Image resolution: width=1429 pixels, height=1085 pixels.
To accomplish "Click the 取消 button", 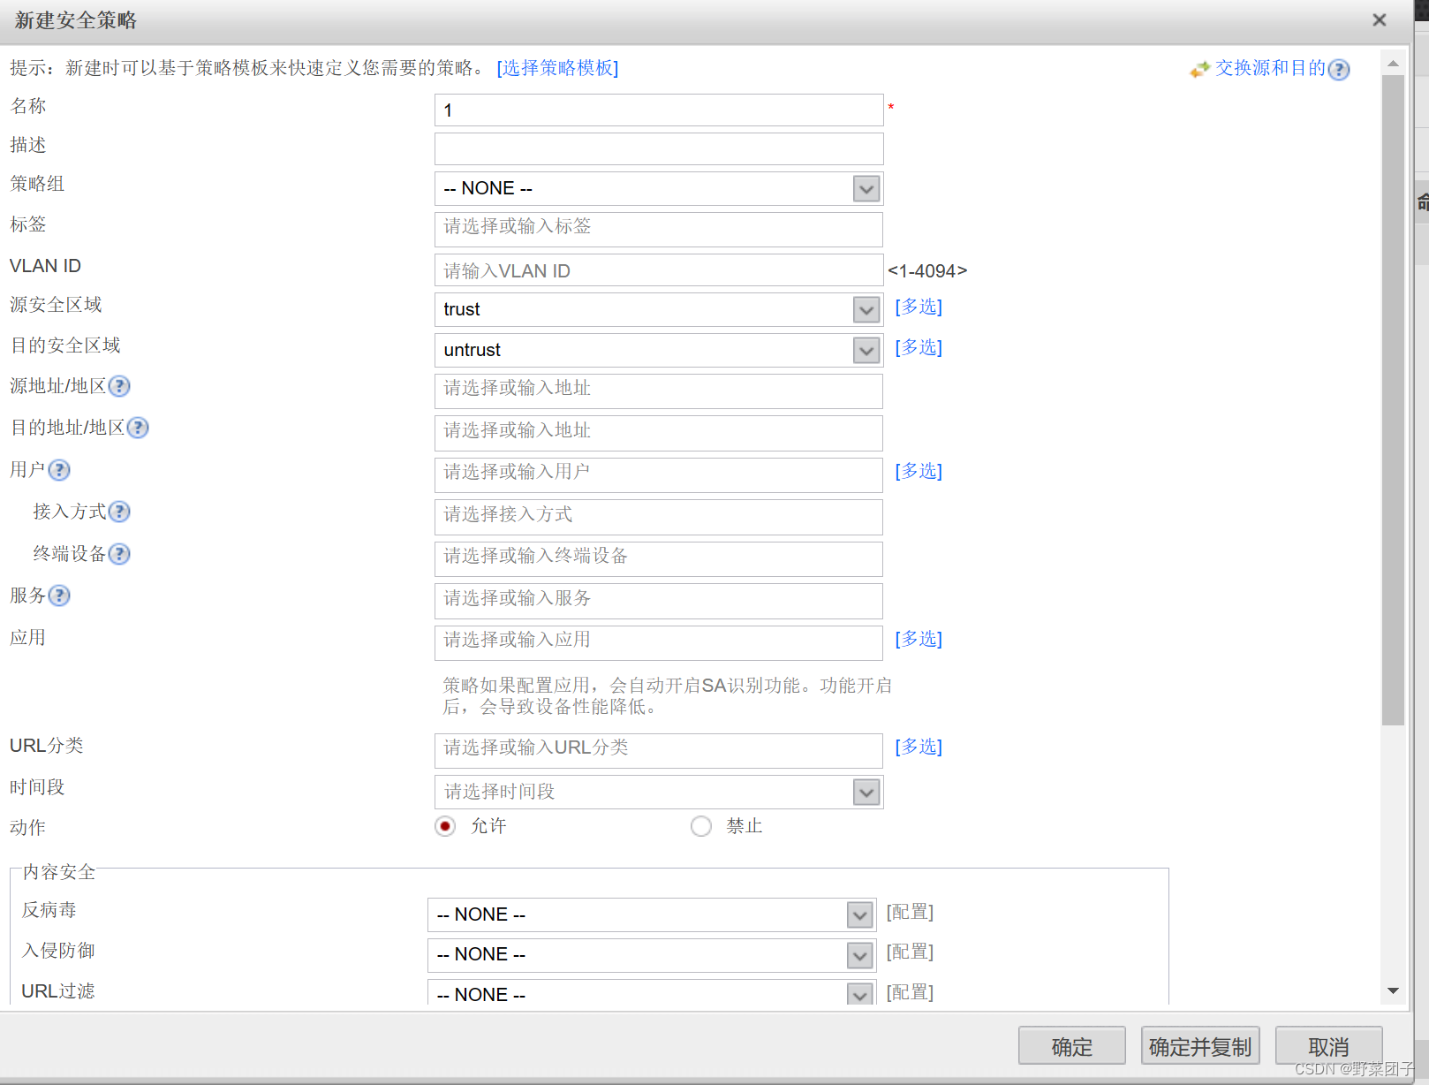I will [1328, 1046].
